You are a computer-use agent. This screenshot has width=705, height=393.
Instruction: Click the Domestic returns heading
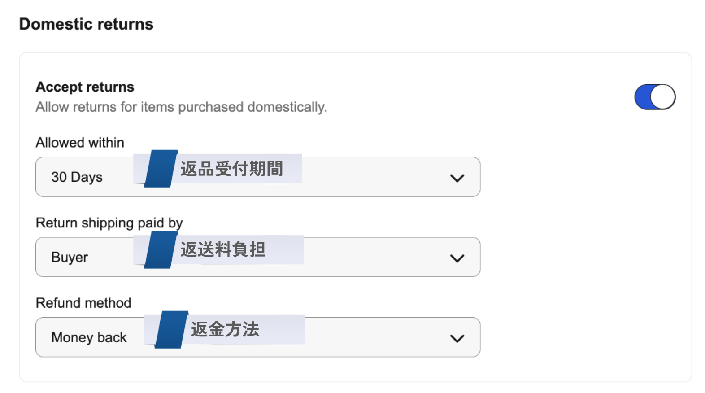pos(86,24)
